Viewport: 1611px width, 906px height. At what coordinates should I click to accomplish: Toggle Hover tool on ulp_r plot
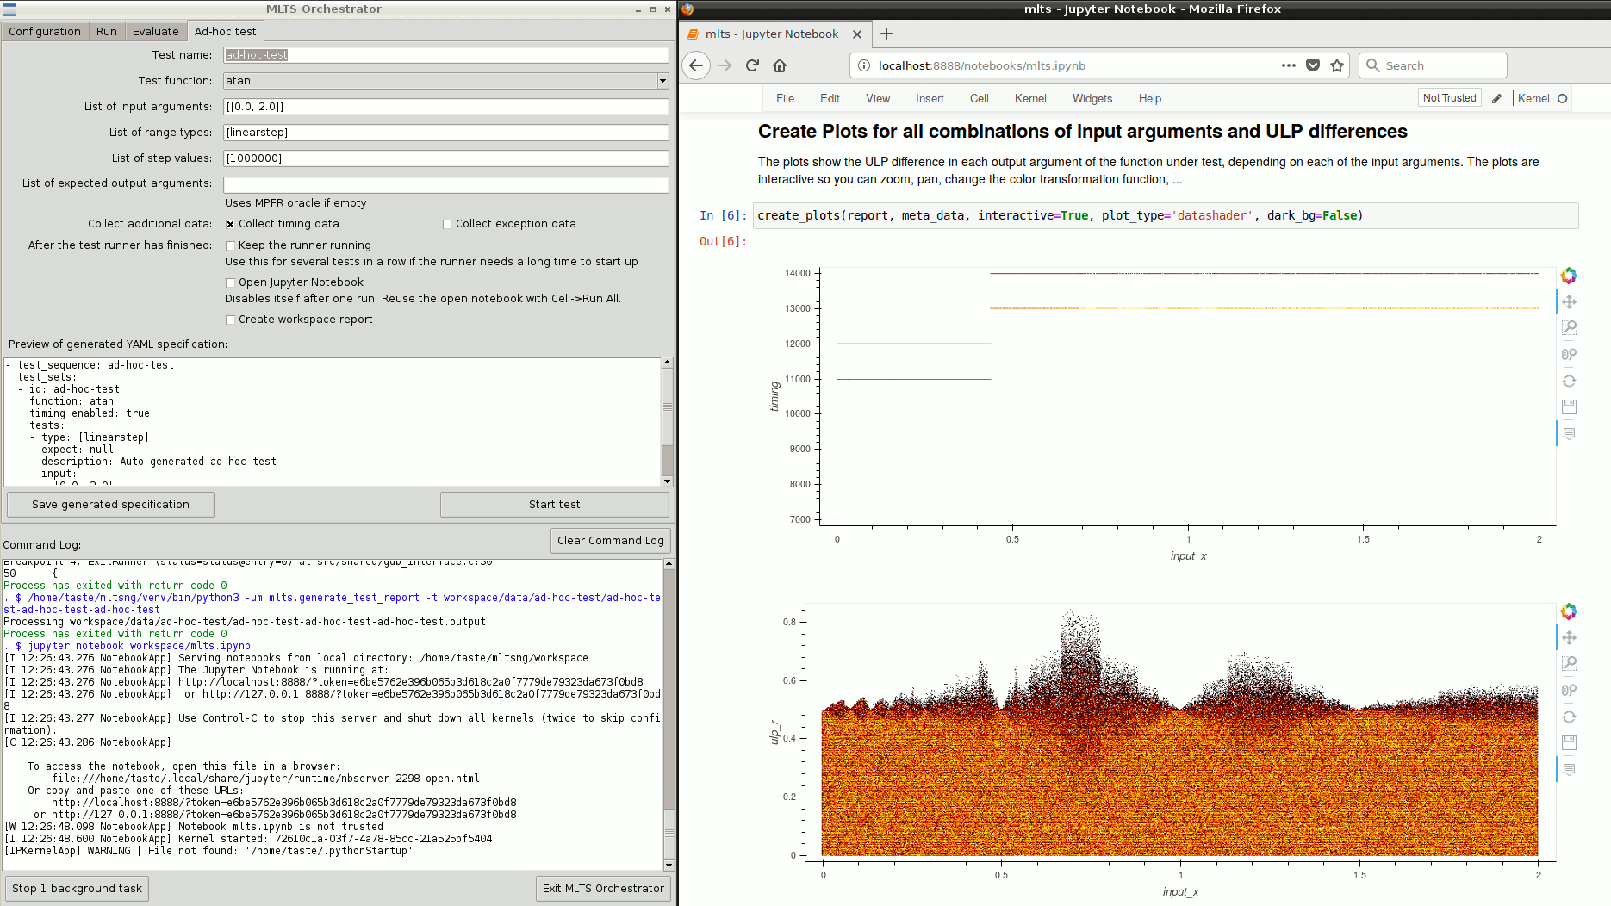click(x=1569, y=769)
